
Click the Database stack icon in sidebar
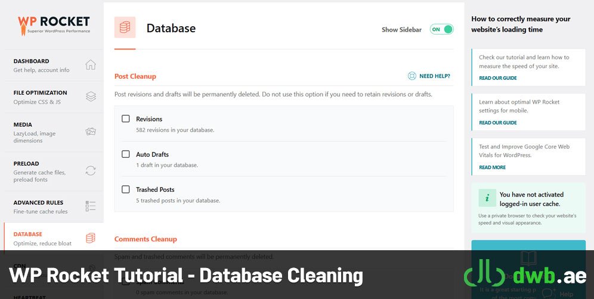(91, 238)
